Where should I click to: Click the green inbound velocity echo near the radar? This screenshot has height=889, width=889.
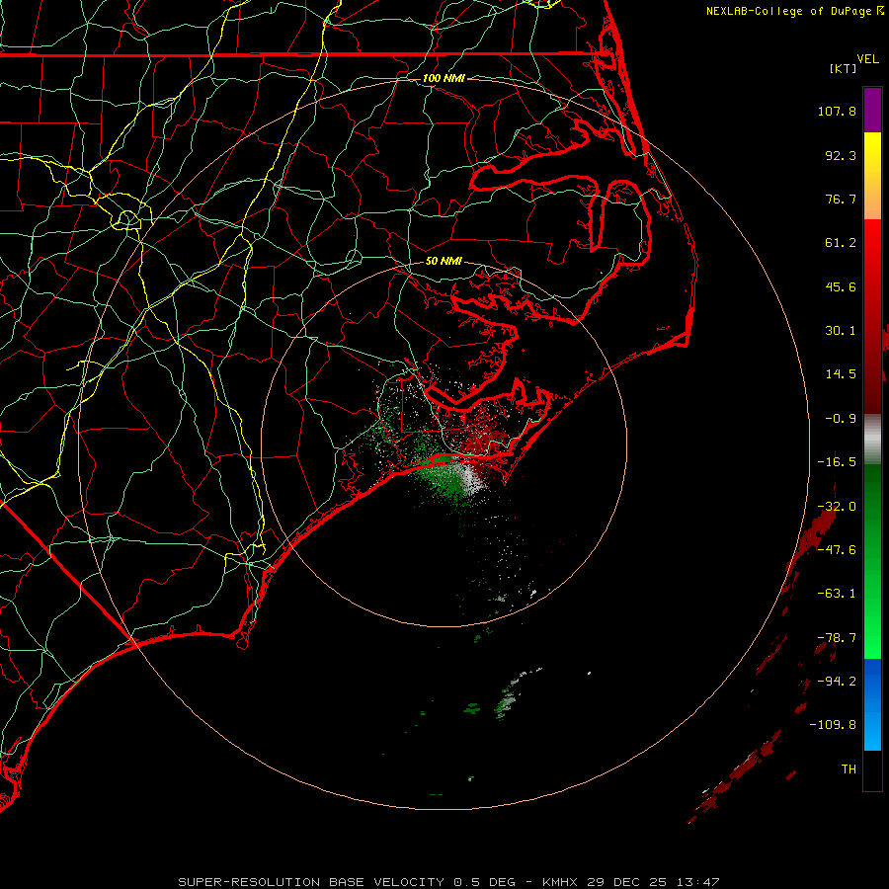pyautogui.click(x=443, y=479)
